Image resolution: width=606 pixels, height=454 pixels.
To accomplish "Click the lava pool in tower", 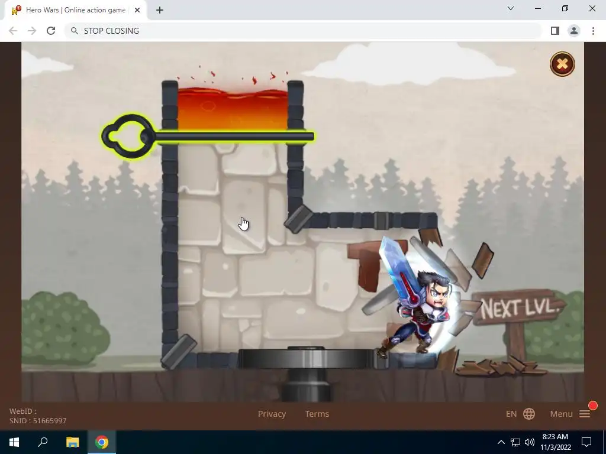I will [232, 109].
